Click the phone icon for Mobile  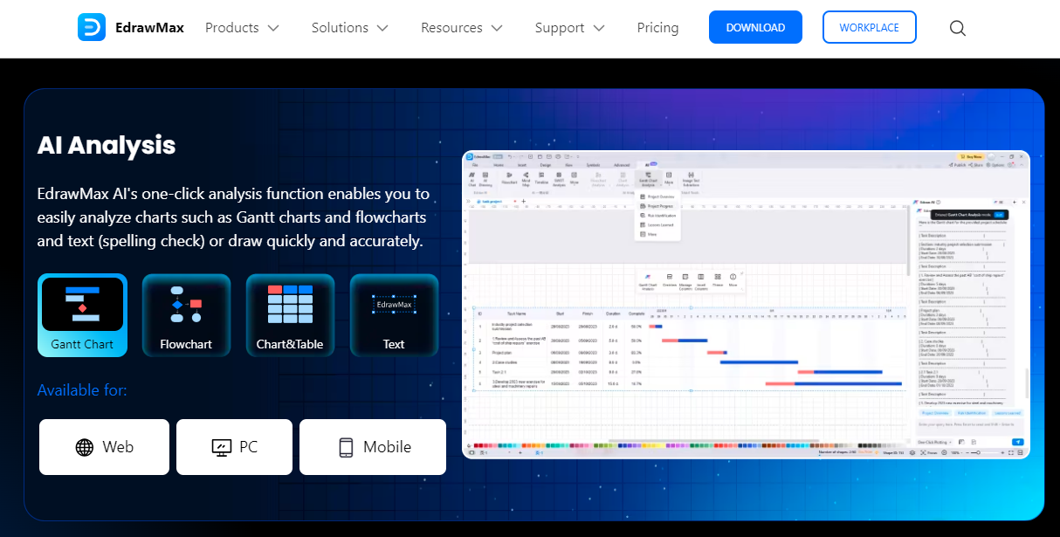[346, 447]
